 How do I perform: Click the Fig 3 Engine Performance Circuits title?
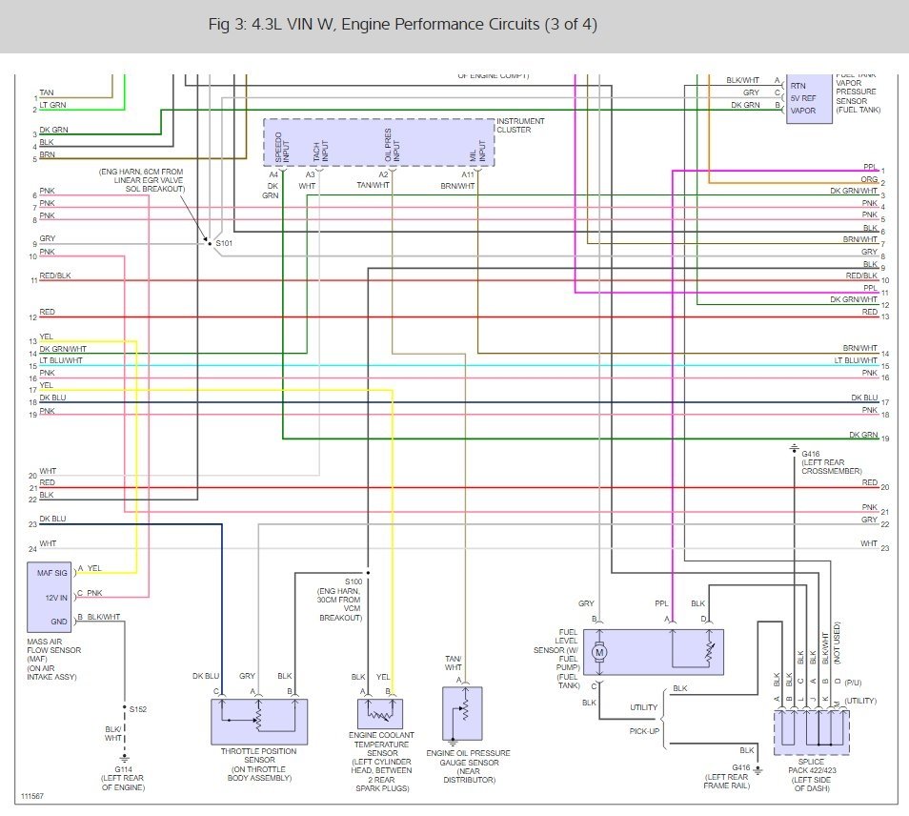(402, 25)
